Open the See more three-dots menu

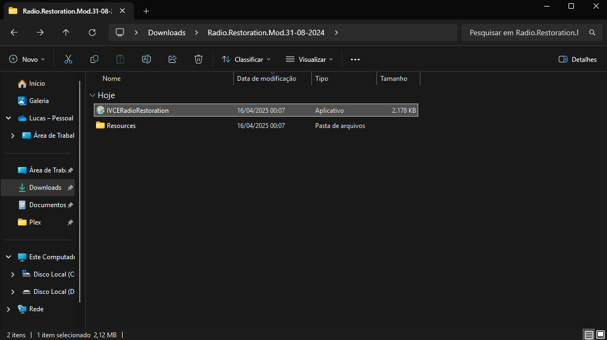pos(355,59)
